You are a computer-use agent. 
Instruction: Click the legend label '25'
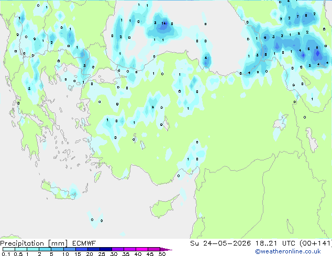[102, 254]
